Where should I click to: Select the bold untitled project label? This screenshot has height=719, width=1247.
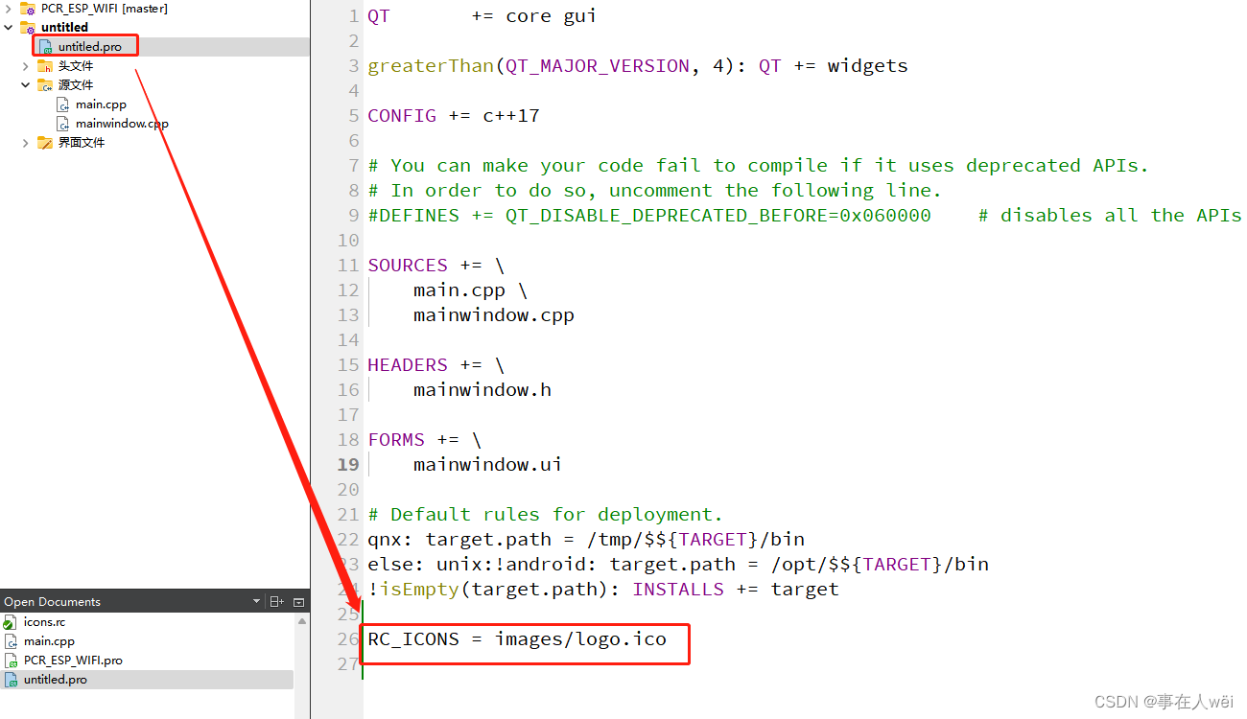pyautogui.click(x=64, y=28)
